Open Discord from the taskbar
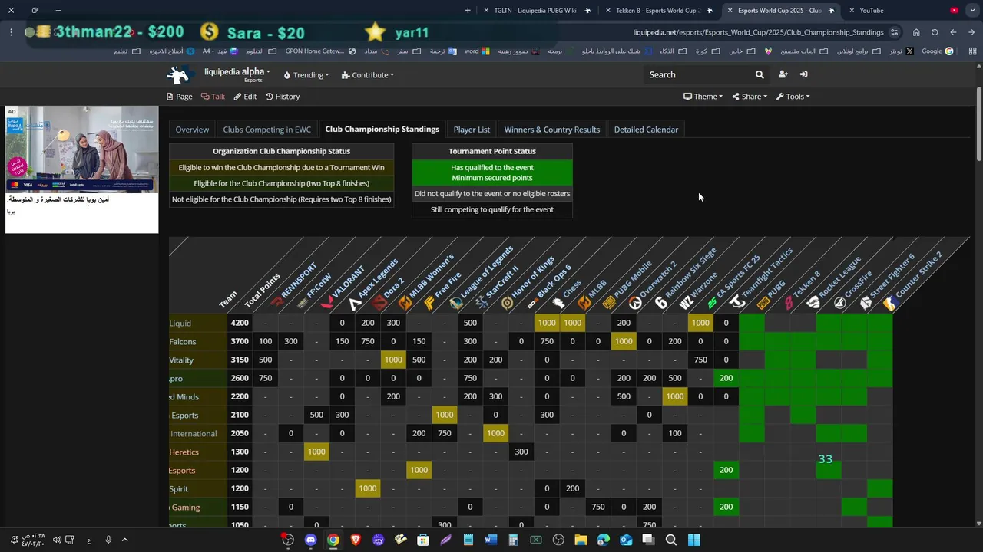The image size is (983, 552). (310, 540)
